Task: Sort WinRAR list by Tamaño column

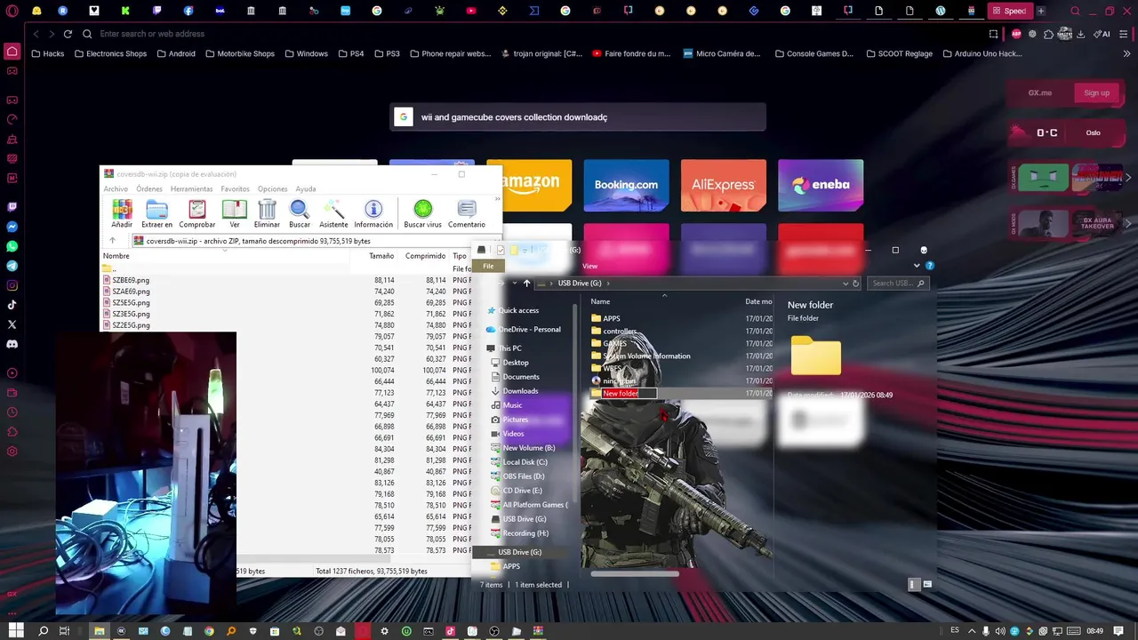Action: coord(381,256)
